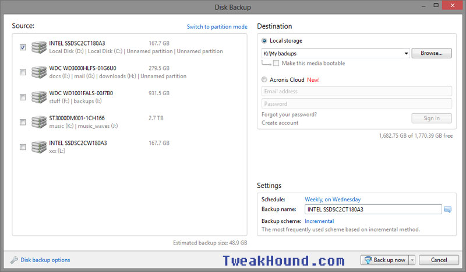Screen dimensions: 466x272
Task: Click the INTEL SSDSC2CW180A3 disk icon
Action: [39, 147]
